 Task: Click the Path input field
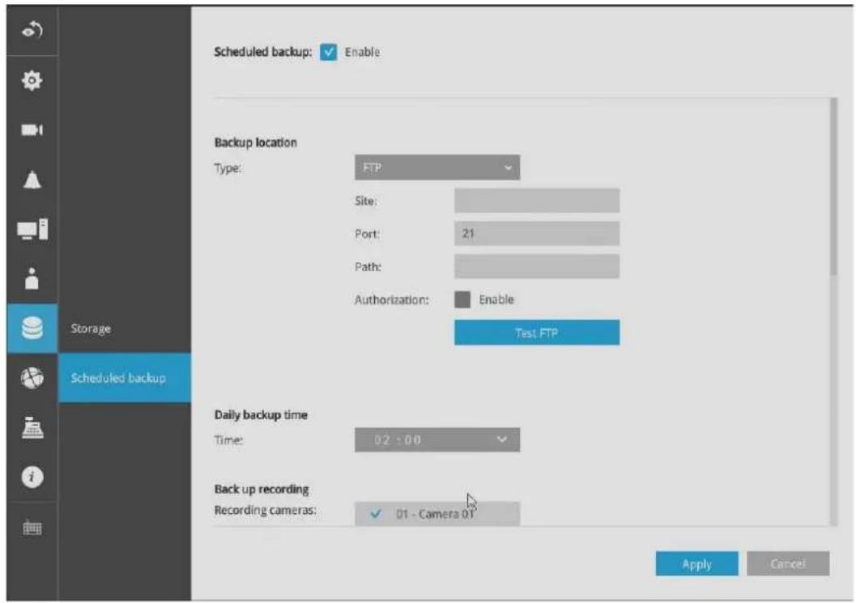[537, 266]
